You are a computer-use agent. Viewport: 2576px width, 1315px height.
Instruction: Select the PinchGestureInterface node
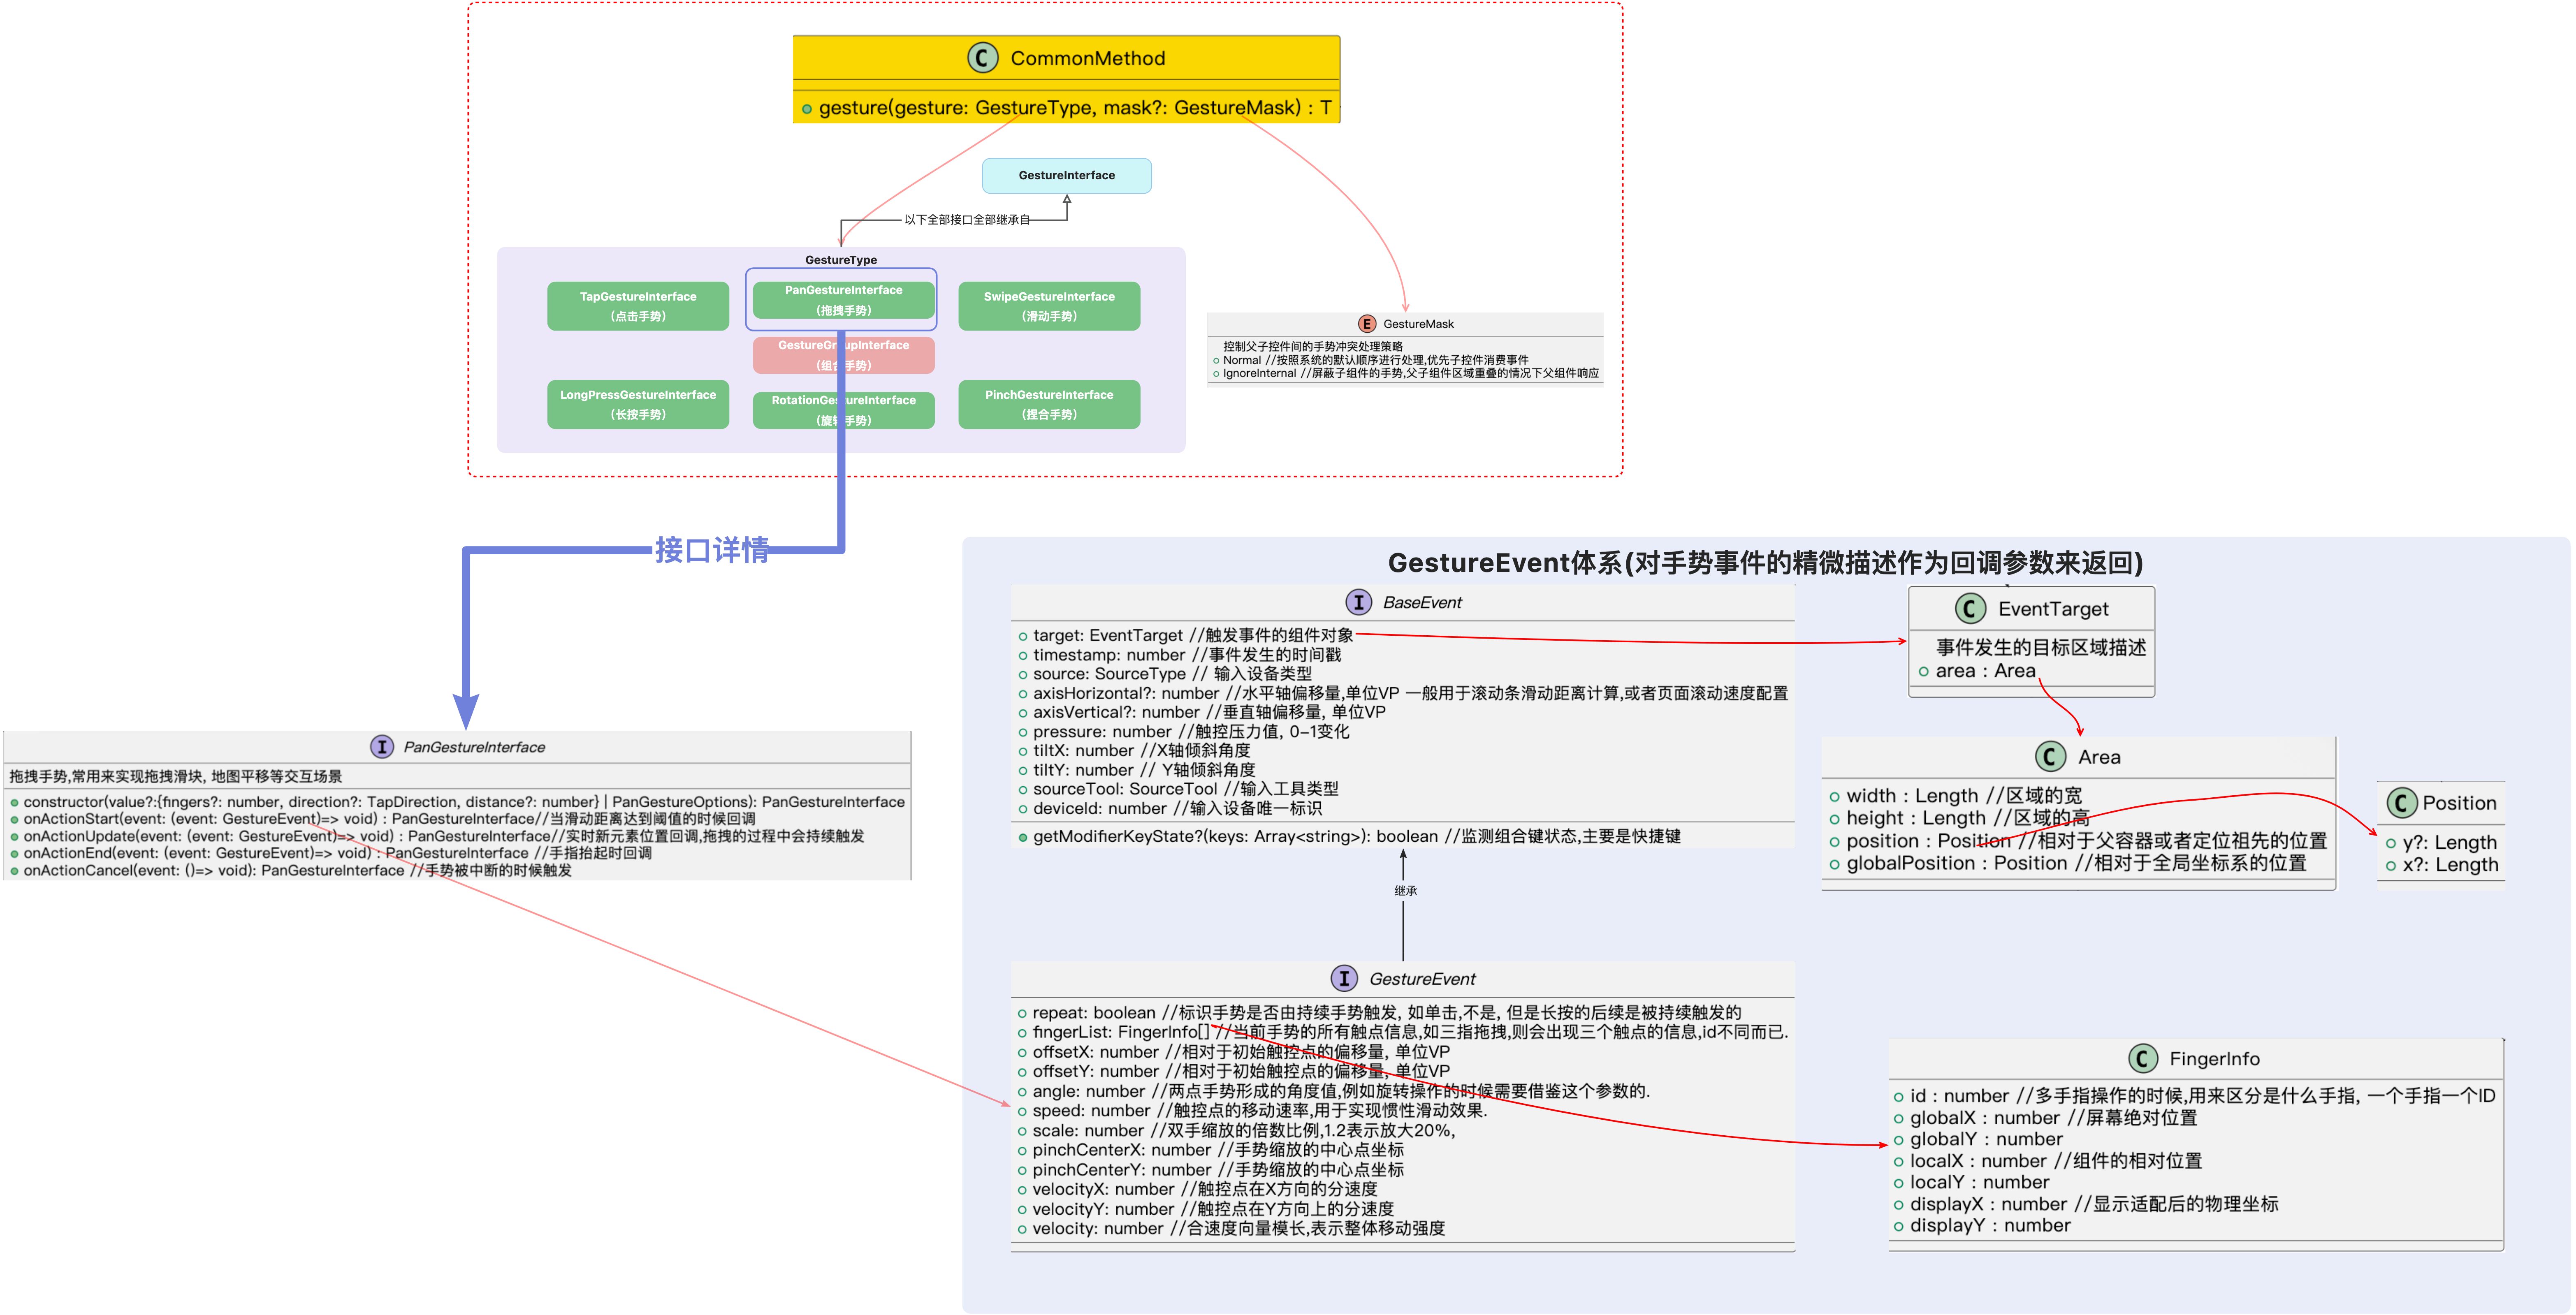coord(1049,404)
